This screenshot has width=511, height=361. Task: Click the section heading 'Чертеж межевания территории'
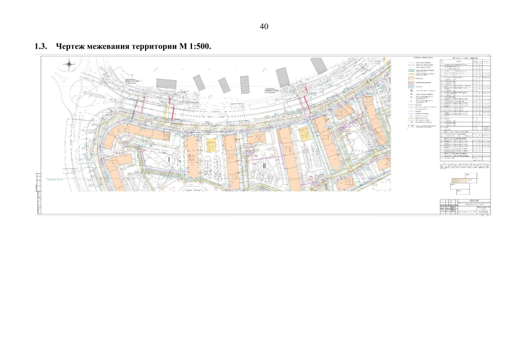pyautogui.click(x=117, y=46)
